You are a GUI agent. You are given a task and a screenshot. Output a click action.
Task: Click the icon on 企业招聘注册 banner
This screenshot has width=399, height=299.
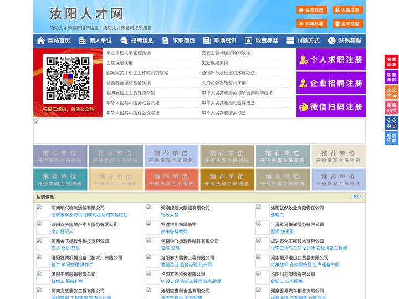pyautogui.click(x=303, y=83)
